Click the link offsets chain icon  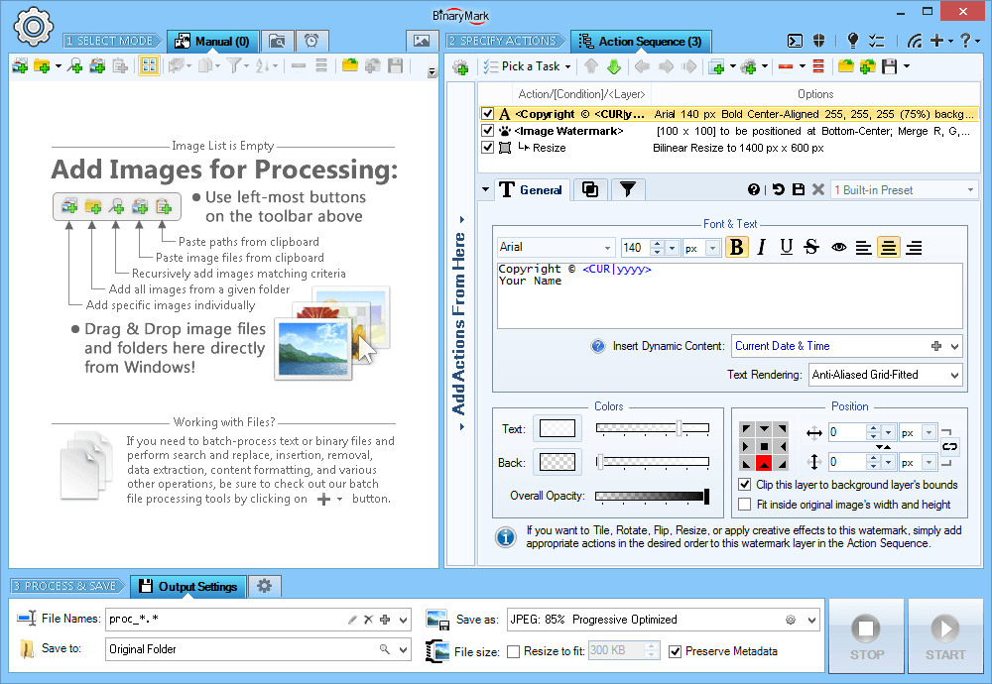pyautogui.click(x=949, y=446)
